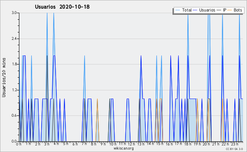Click the '12 h' x-axis label

click(131, 144)
